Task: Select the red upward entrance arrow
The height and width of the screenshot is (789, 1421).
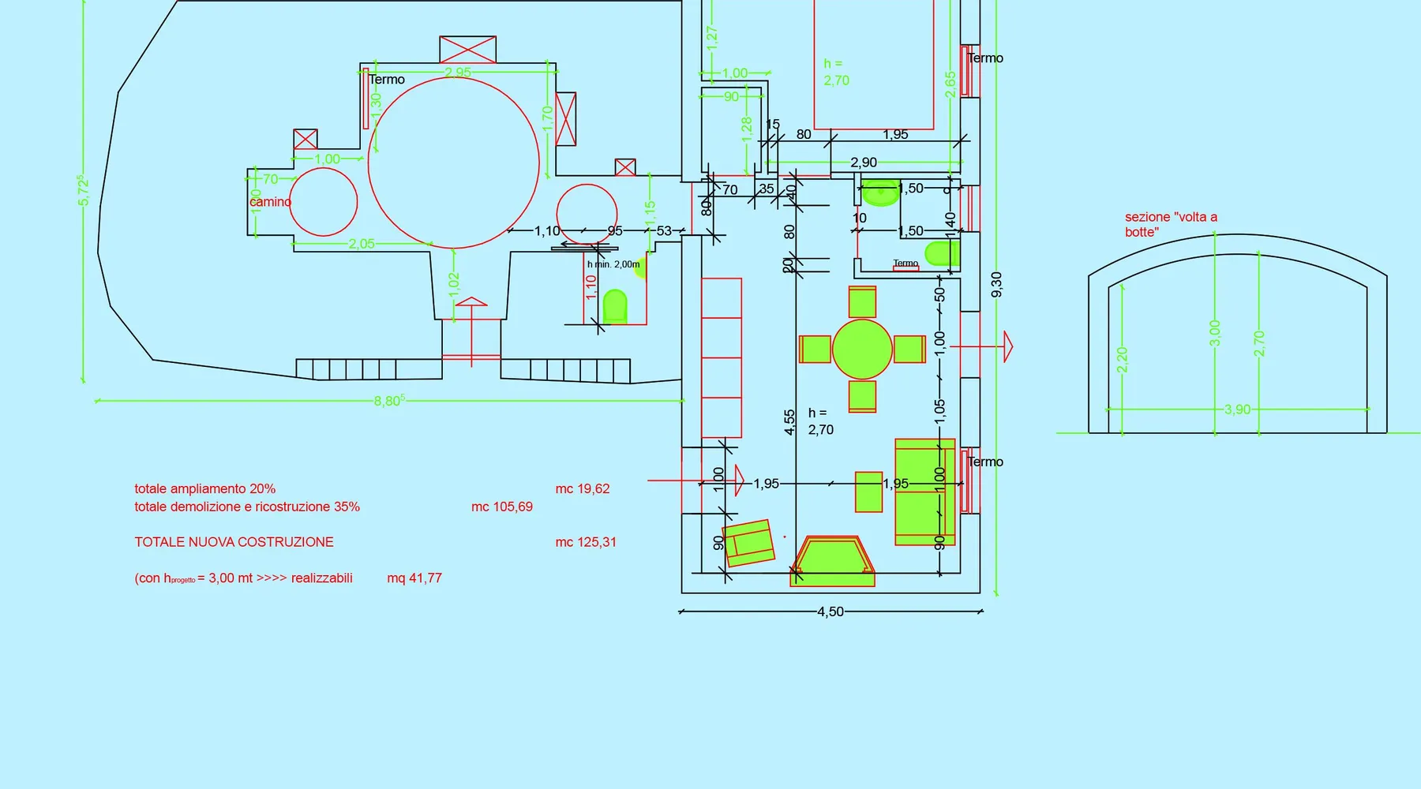Action: click(x=471, y=302)
